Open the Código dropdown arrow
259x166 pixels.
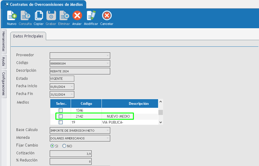point(108,63)
